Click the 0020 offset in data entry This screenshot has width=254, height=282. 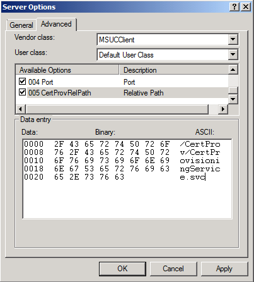pyautogui.click(x=33, y=177)
